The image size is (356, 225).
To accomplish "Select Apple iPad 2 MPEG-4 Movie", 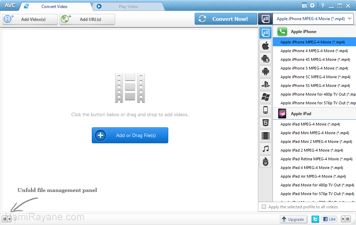I will (314, 150).
